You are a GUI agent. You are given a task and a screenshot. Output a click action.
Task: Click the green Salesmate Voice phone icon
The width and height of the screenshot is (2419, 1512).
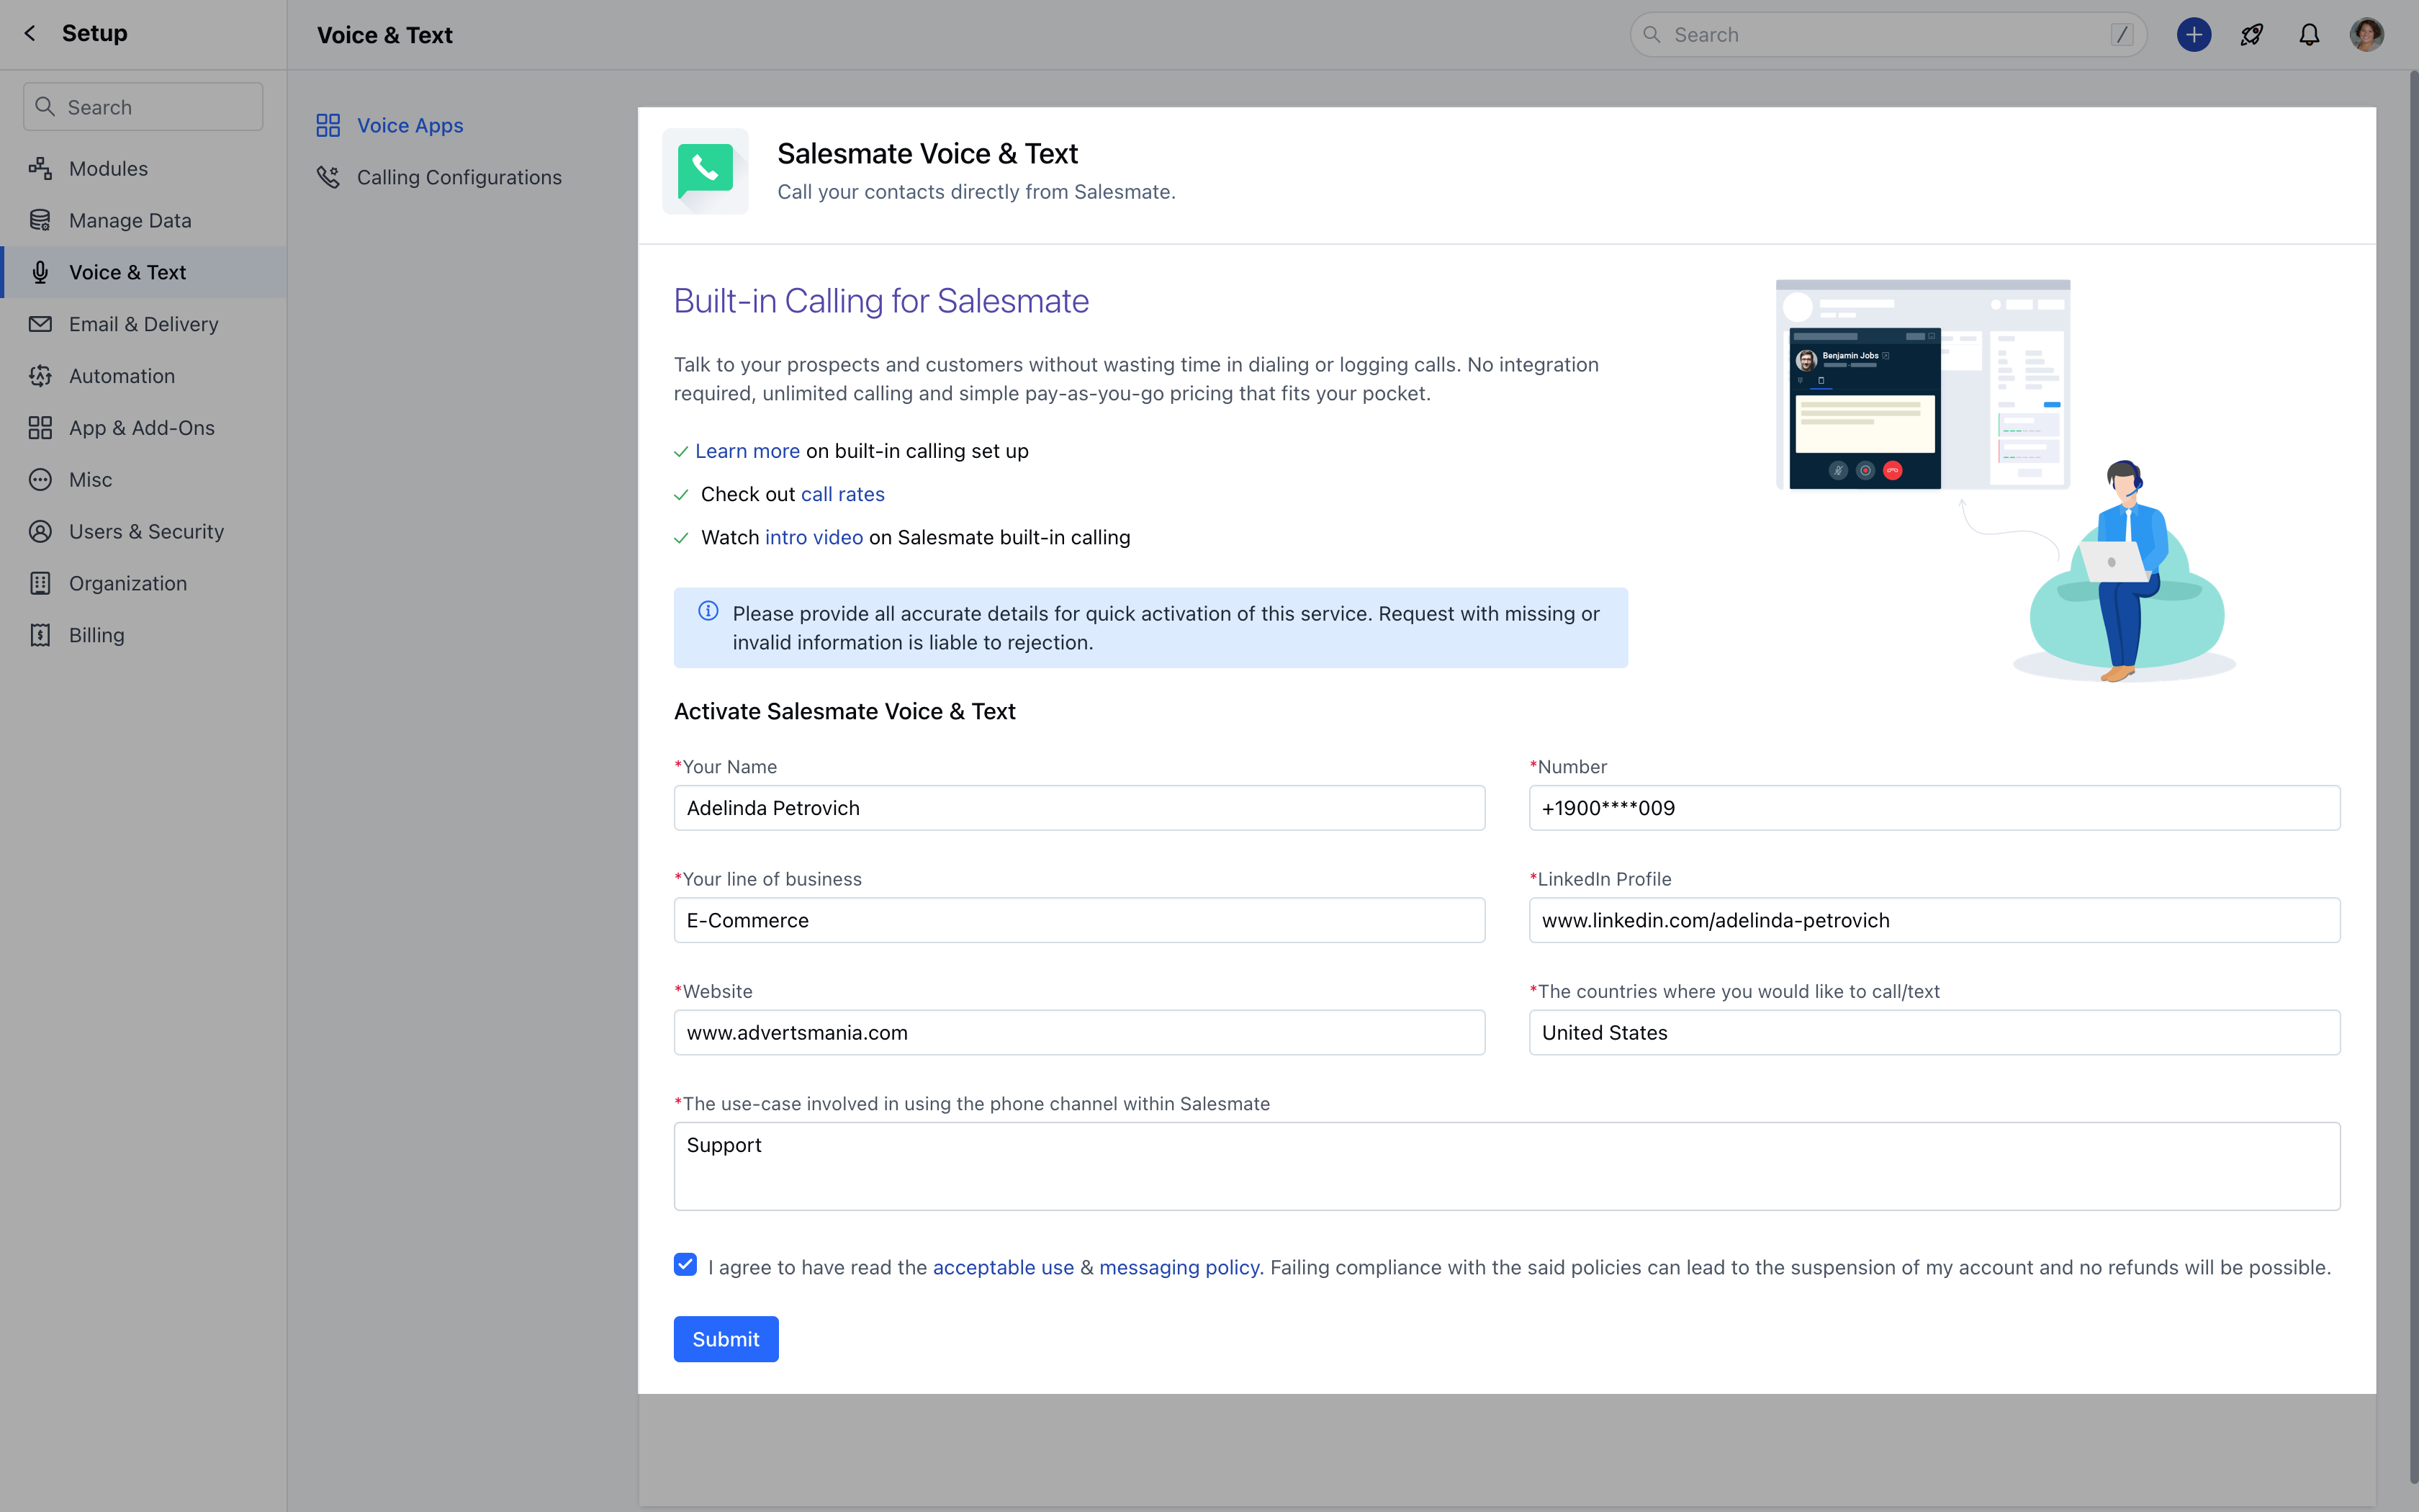pyautogui.click(x=705, y=171)
